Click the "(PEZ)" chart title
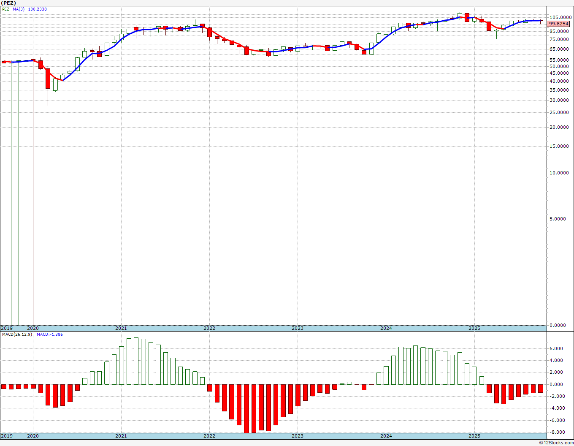 (9, 3)
